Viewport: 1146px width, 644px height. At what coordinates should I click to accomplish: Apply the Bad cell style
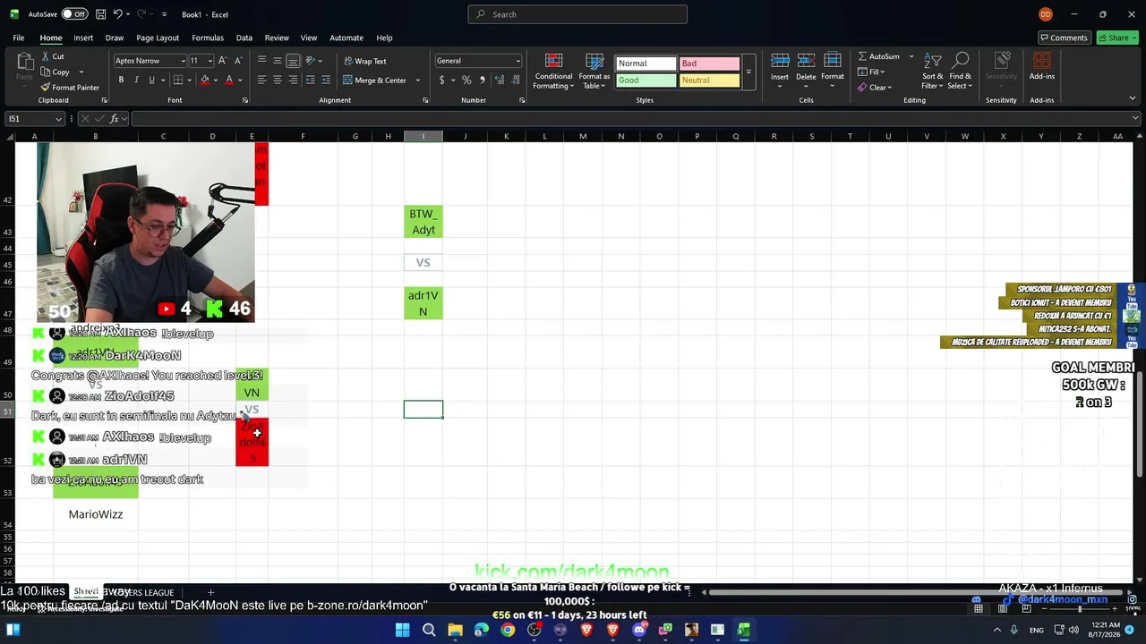click(x=709, y=64)
